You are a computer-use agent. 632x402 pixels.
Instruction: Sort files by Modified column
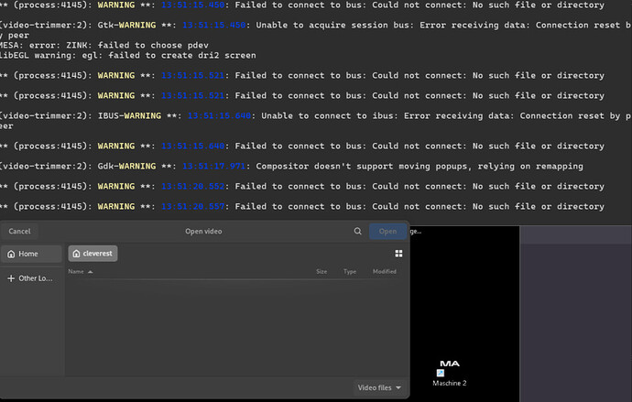tap(385, 271)
